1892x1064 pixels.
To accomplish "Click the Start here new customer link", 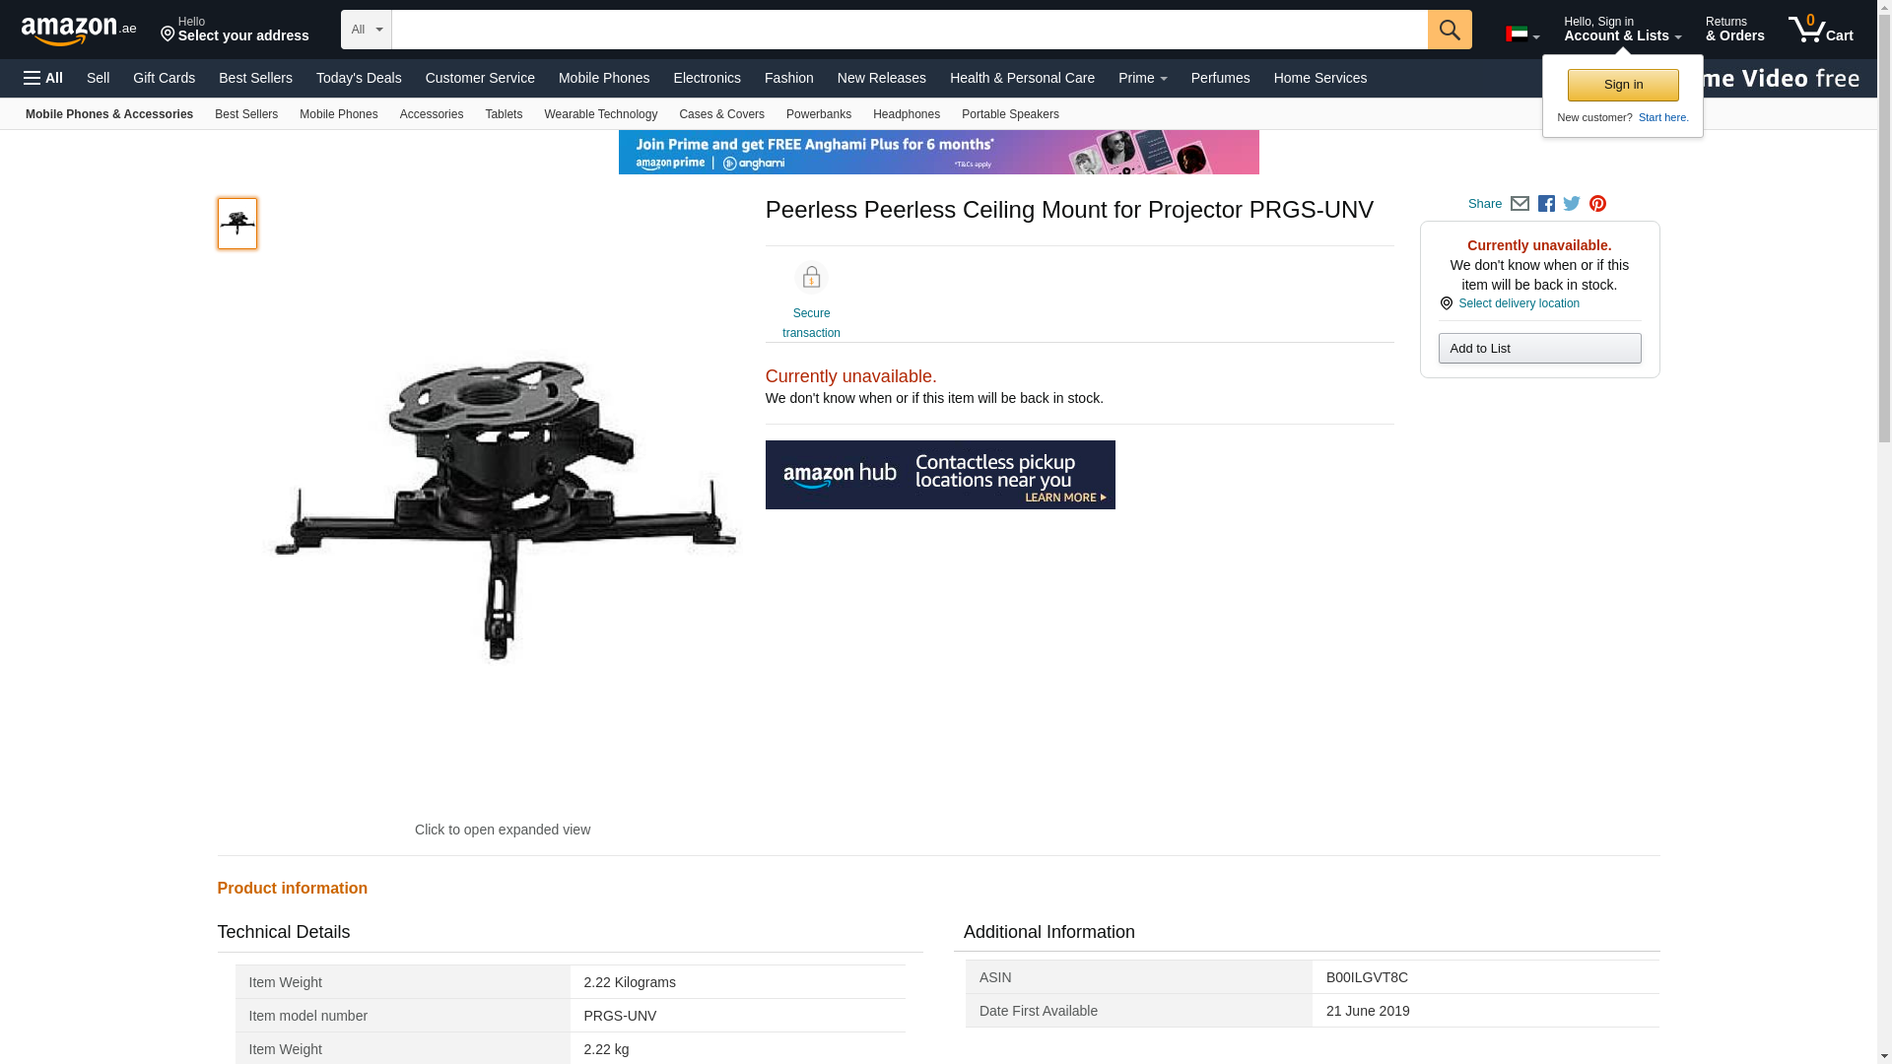I will [x=1662, y=117].
